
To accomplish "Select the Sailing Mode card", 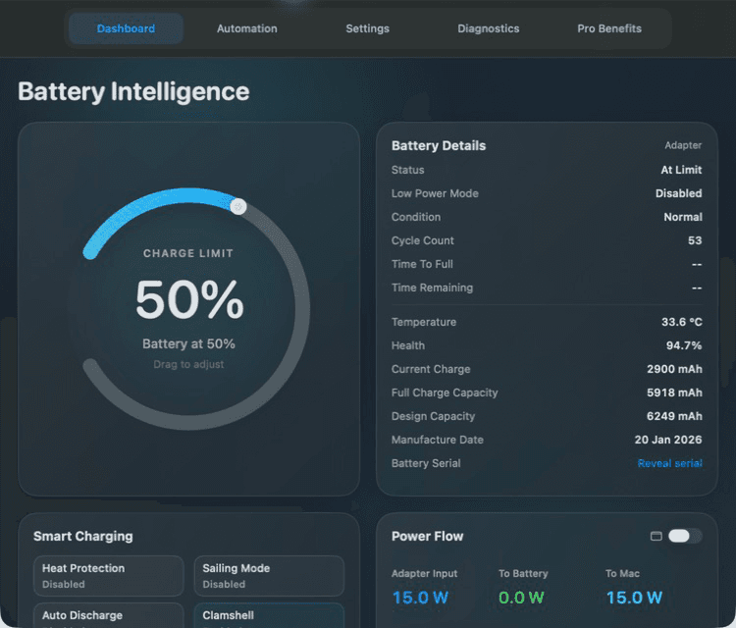I will pos(269,576).
